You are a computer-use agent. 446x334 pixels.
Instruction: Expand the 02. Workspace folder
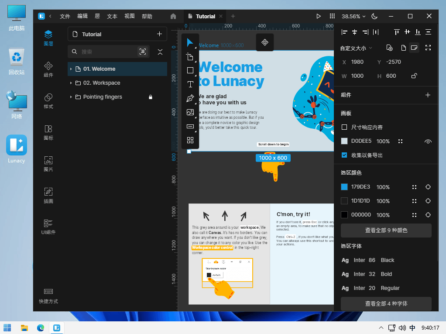click(x=71, y=83)
